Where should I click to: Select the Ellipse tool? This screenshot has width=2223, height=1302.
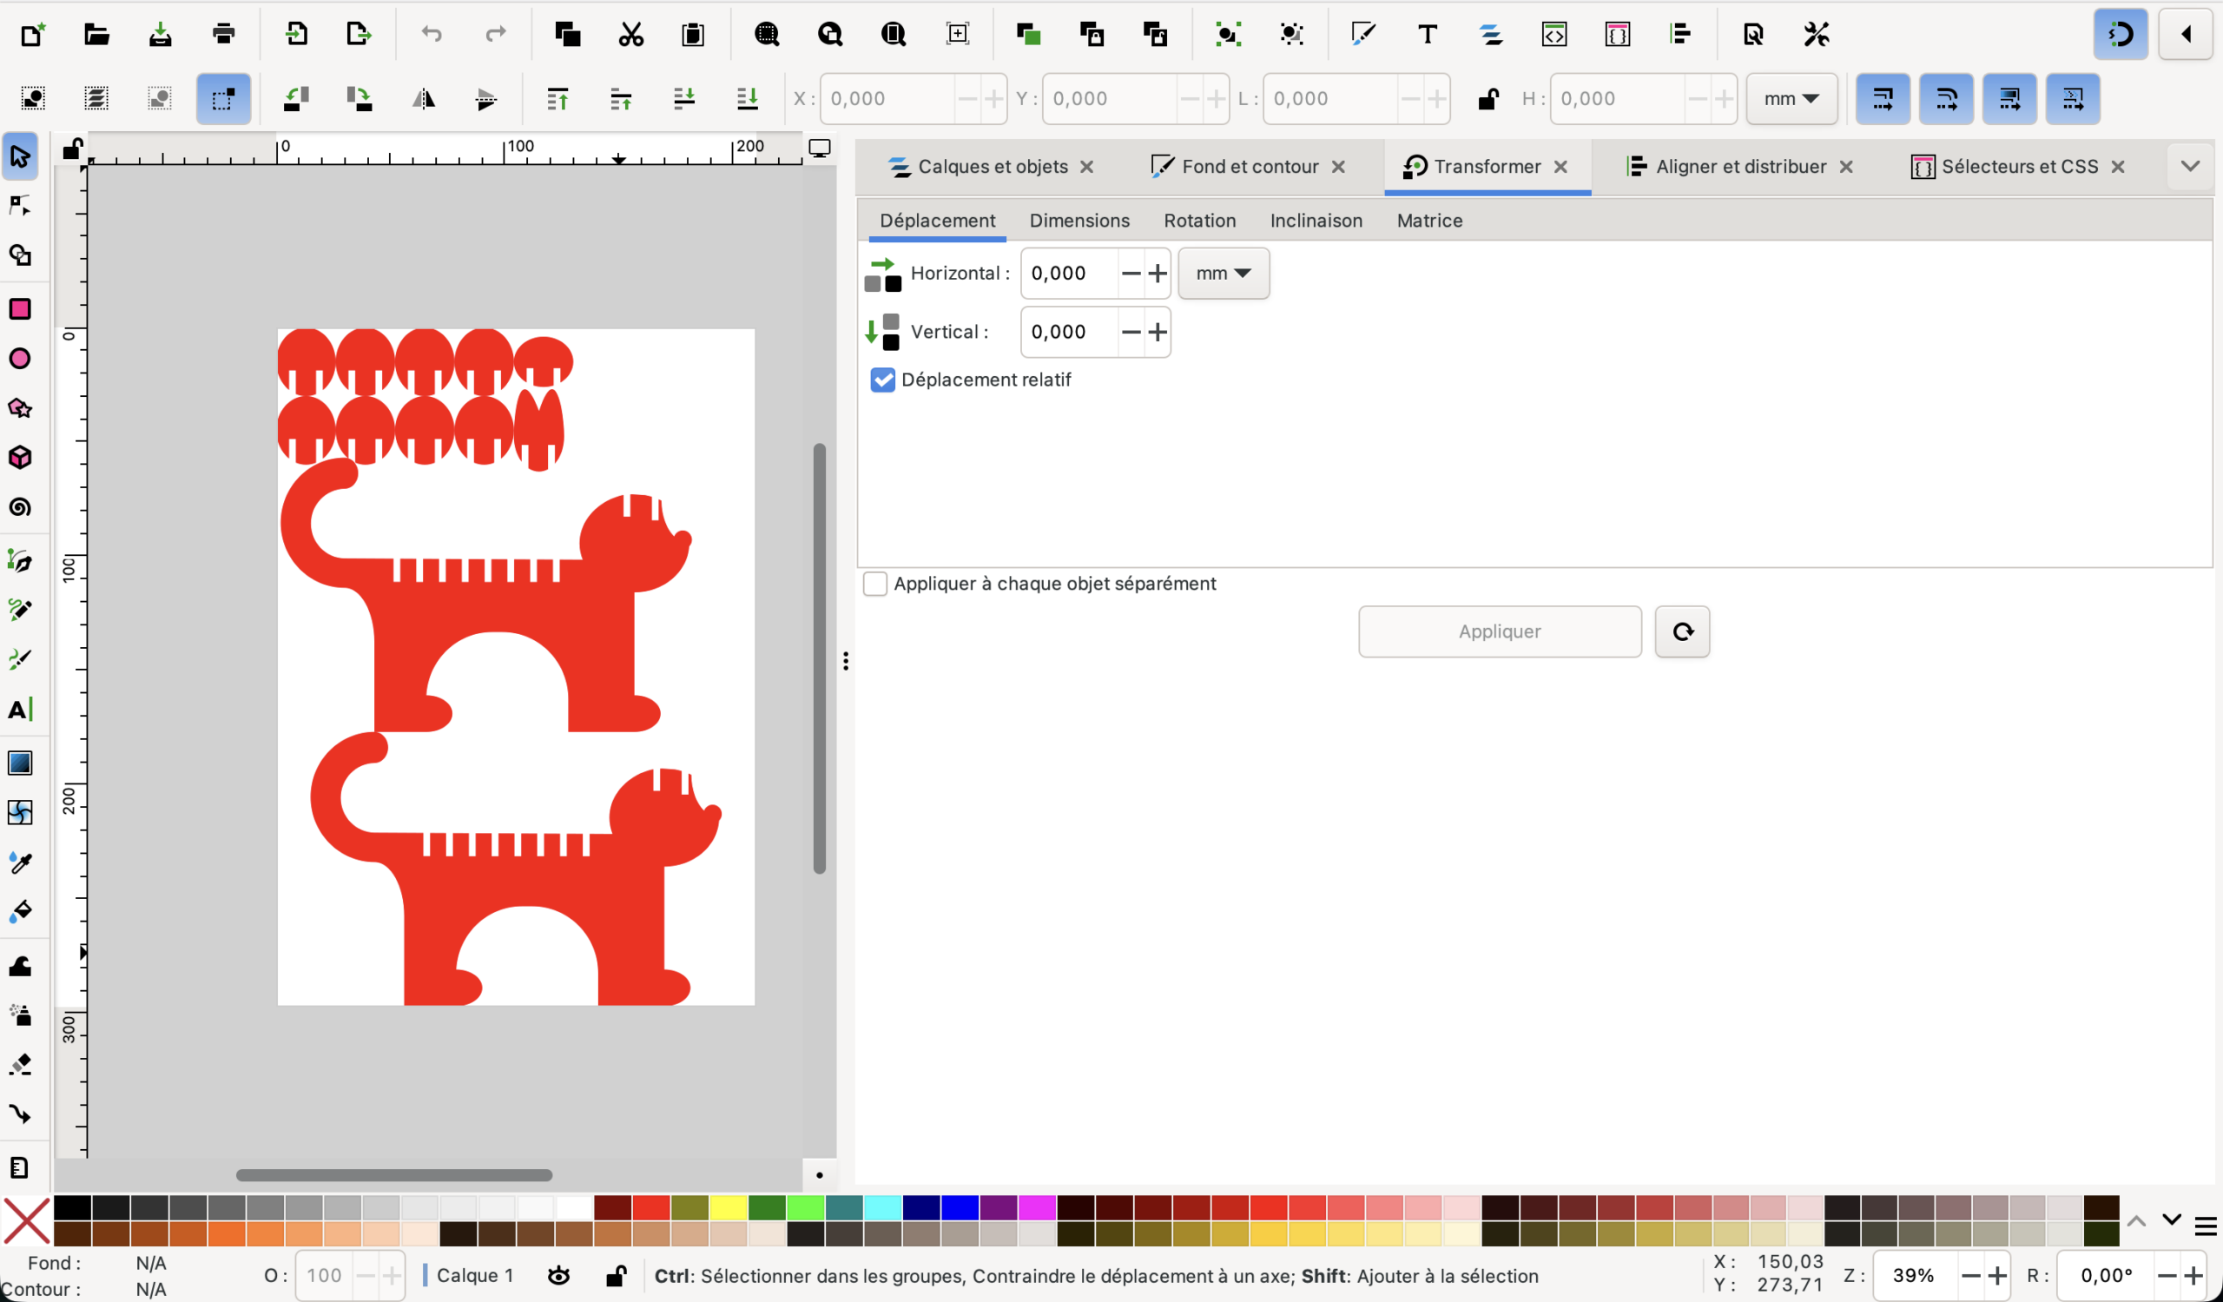19,359
